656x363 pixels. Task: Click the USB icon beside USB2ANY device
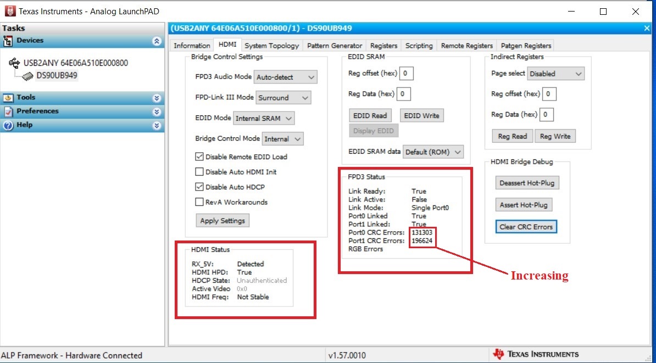14,63
